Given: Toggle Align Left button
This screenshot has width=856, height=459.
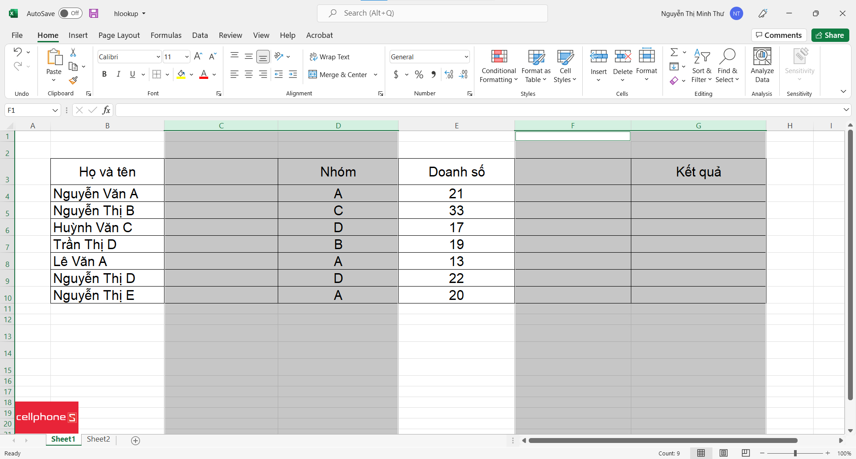Looking at the screenshot, I should pyautogui.click(x=235, y=74).
